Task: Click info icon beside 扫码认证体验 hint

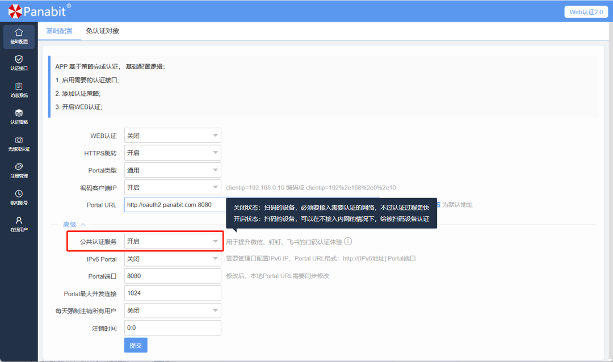Action: click(348, 241)
